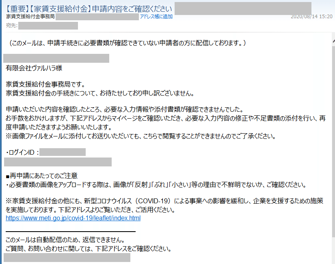335x264 pixels.
Task: Click the line starting with 申請いただいた内容を確認したところ
Action: [125, 109]
